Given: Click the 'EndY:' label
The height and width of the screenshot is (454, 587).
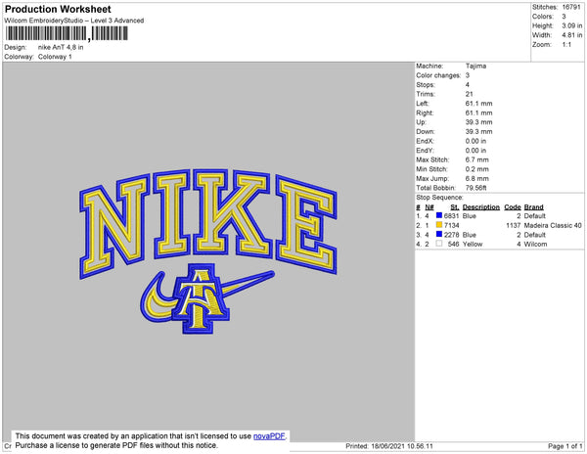Looking at the screenshot, I should [x=425, y=150].
